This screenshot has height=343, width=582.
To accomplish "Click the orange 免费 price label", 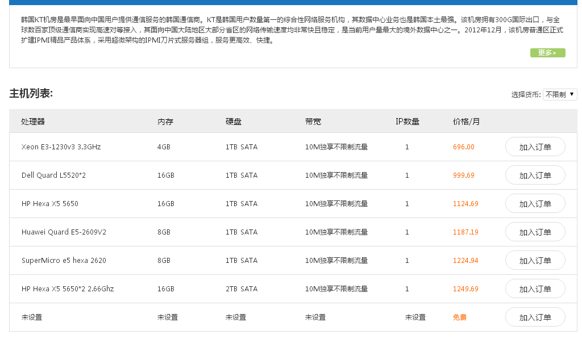I will click(459, 317).
